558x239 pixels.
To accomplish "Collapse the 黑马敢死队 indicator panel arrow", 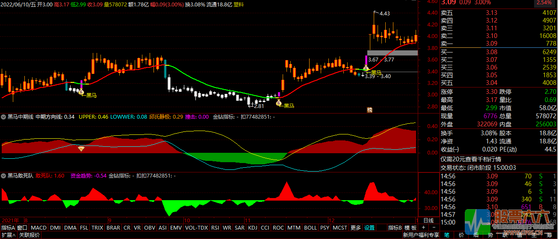I will click(x=3, y=175).
